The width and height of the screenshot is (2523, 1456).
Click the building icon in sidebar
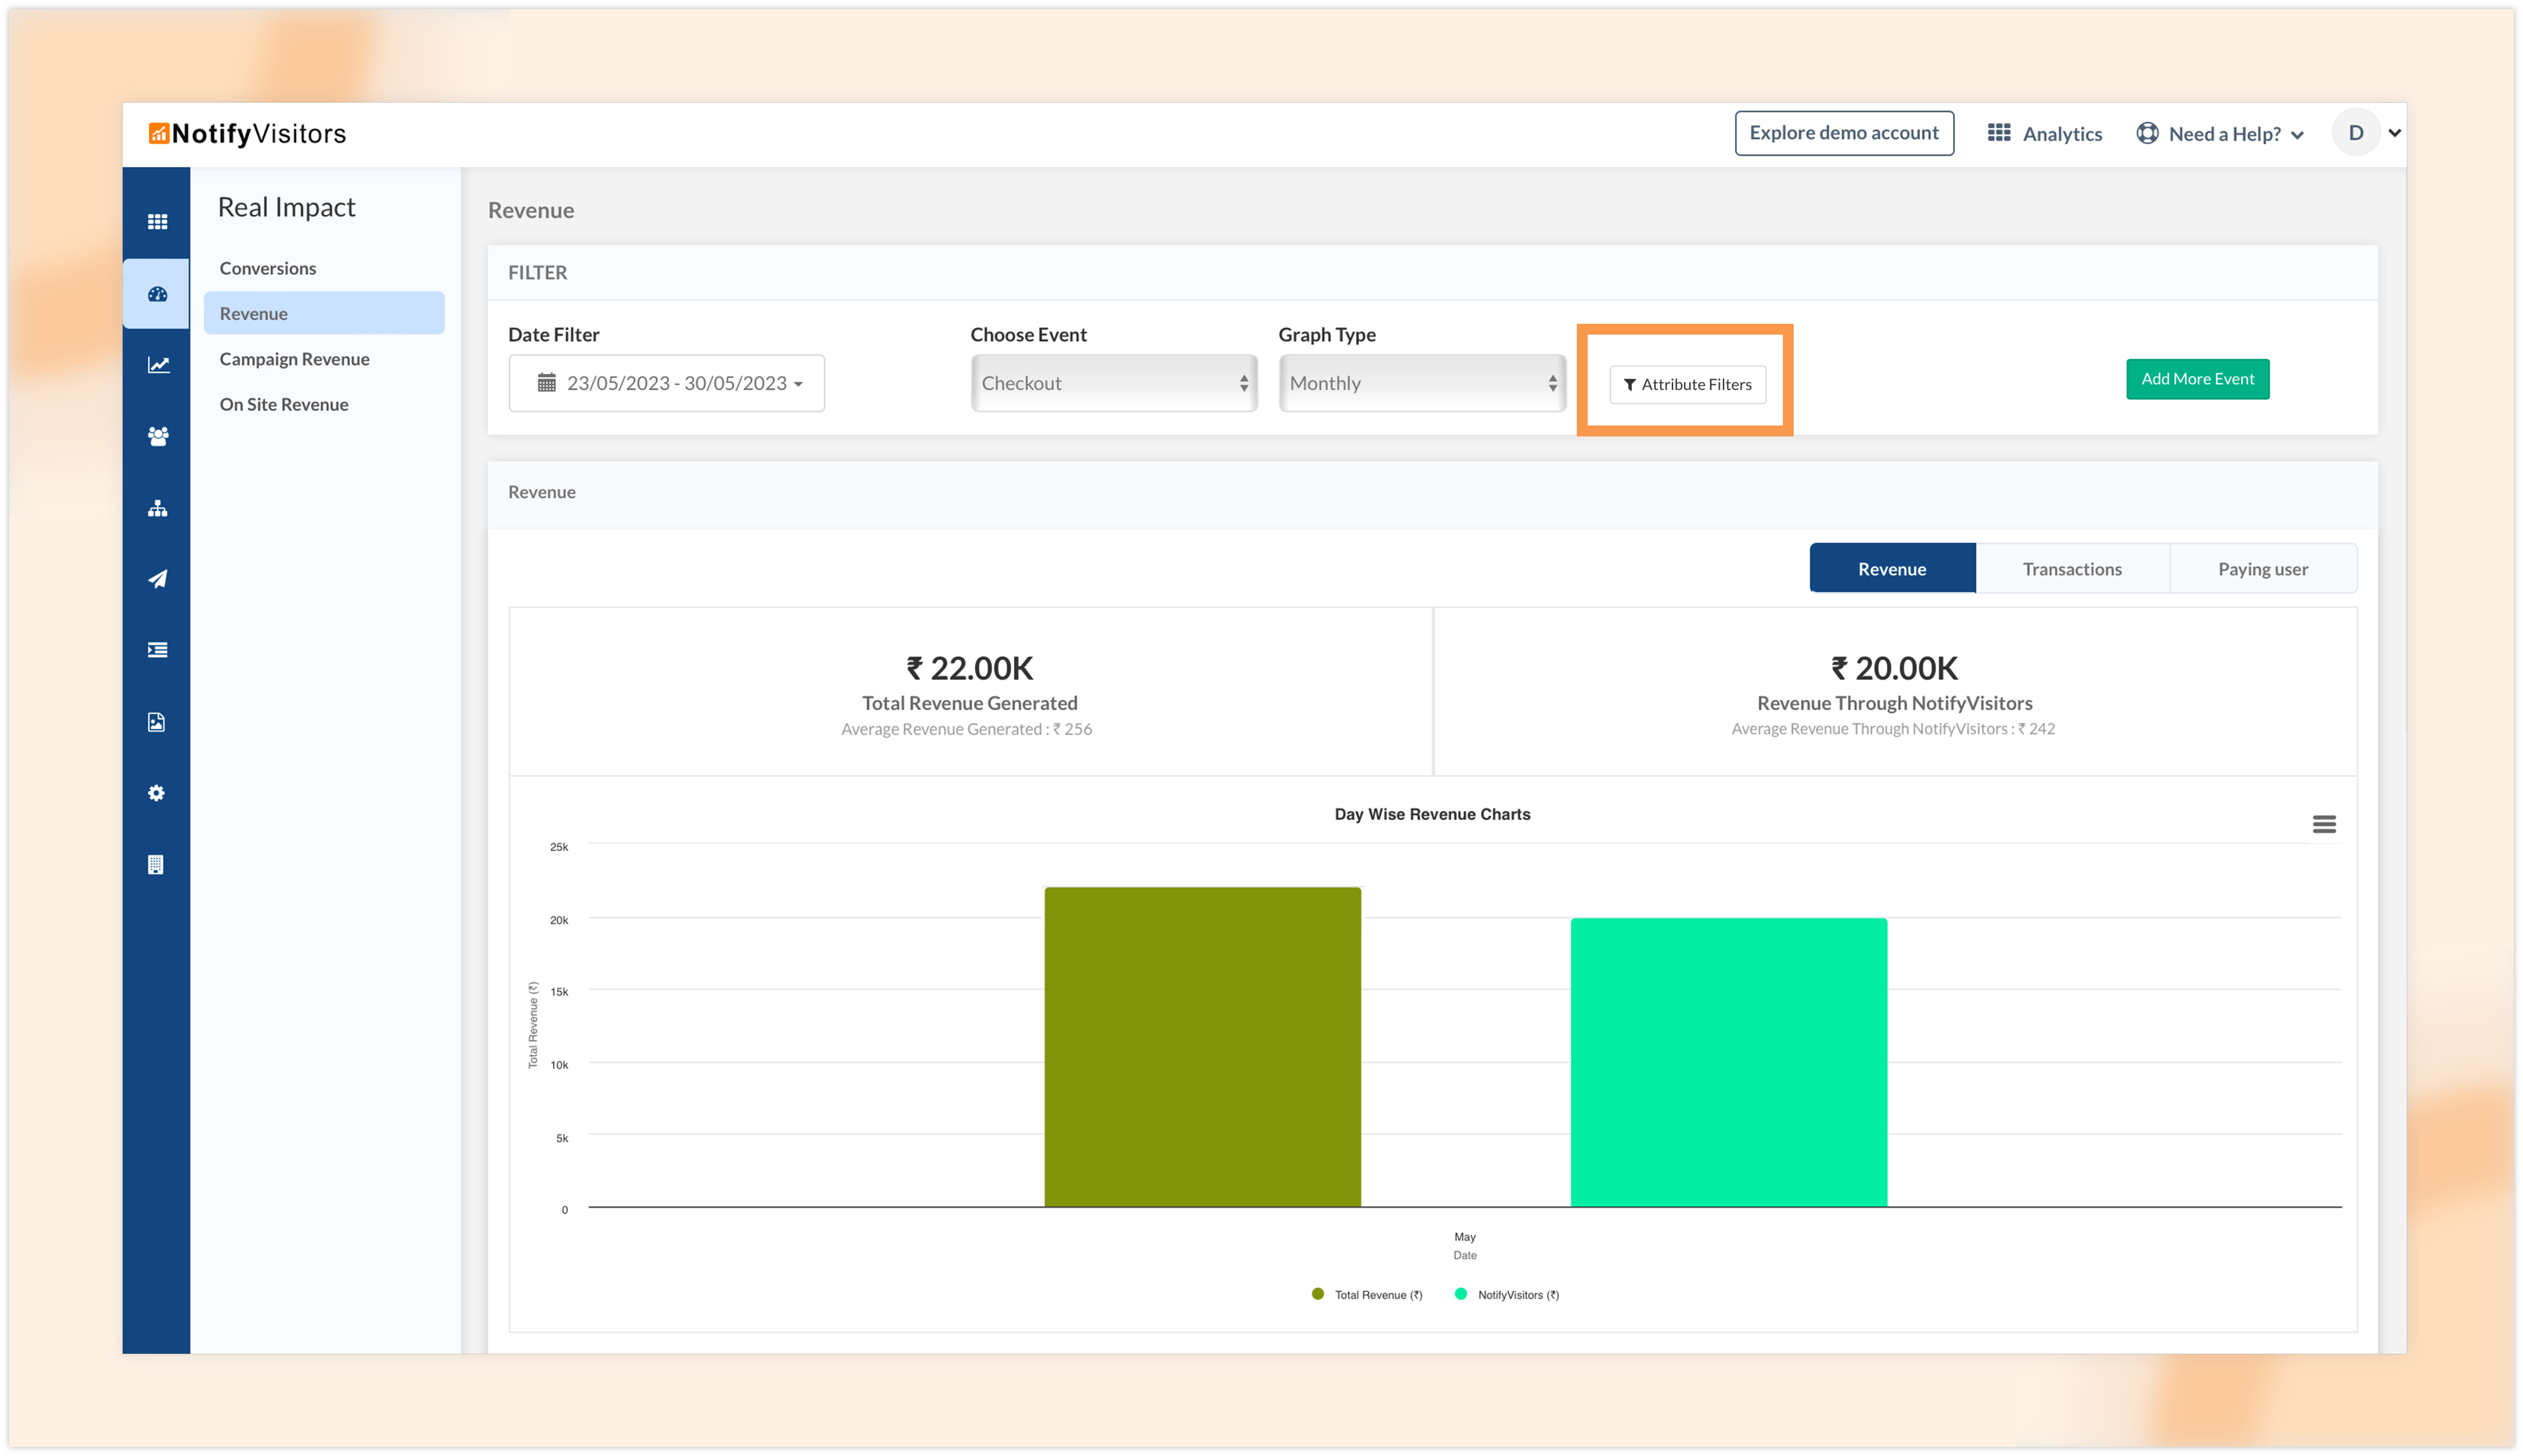pyautogui.click(x=156, y=865)
